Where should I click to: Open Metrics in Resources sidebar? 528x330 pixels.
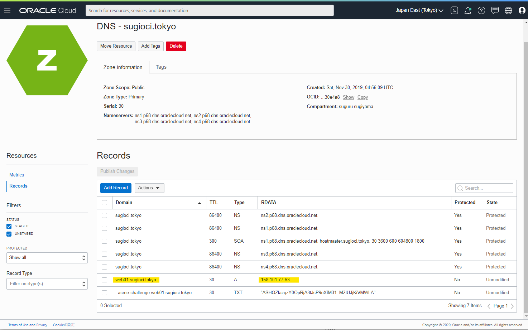coord(17,175)
